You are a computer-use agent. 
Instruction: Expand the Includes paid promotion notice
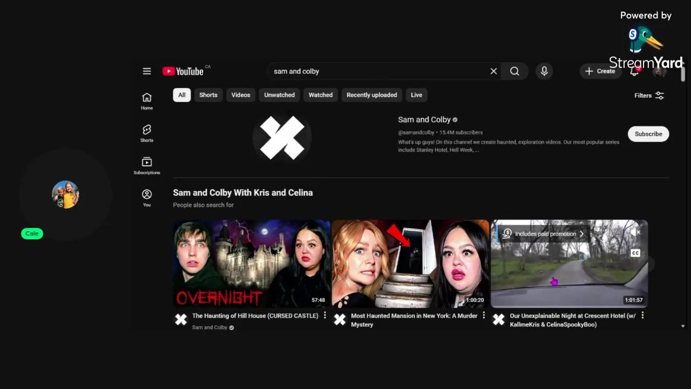[543, 234]
